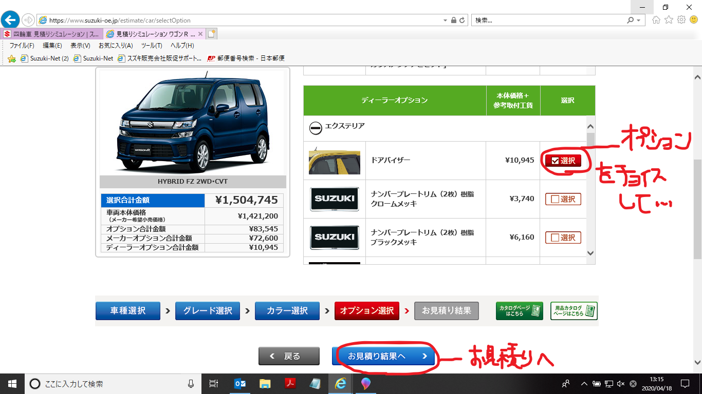702x394 pixels.
Task: Open Outlook from the taskbar
Action: (239, 383)
